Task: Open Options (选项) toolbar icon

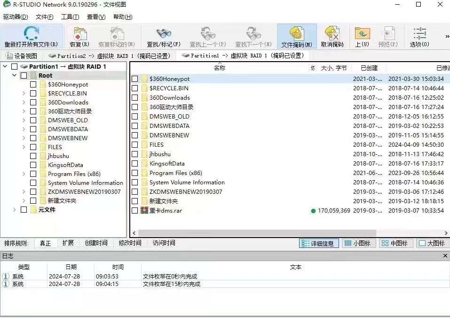Action: (419, 33)
